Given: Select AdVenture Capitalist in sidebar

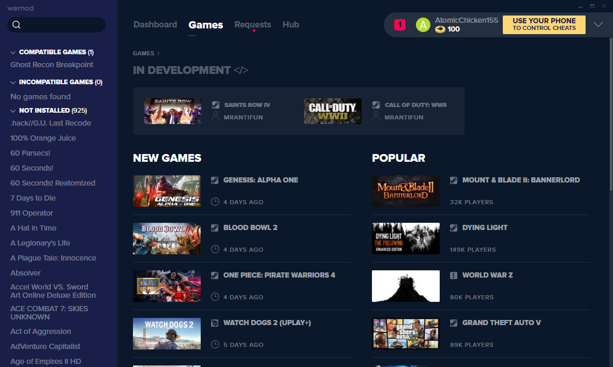Looking at the screenshot, I should tap(46, 347).
